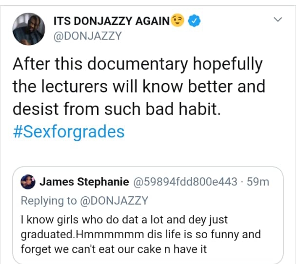Open the ITS DONJAZZY AGAIN display name
296x264 pixels.
pos(112,21)
